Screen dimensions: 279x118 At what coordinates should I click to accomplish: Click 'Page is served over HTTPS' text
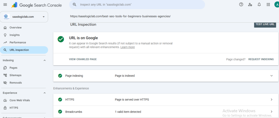(132, 100)
